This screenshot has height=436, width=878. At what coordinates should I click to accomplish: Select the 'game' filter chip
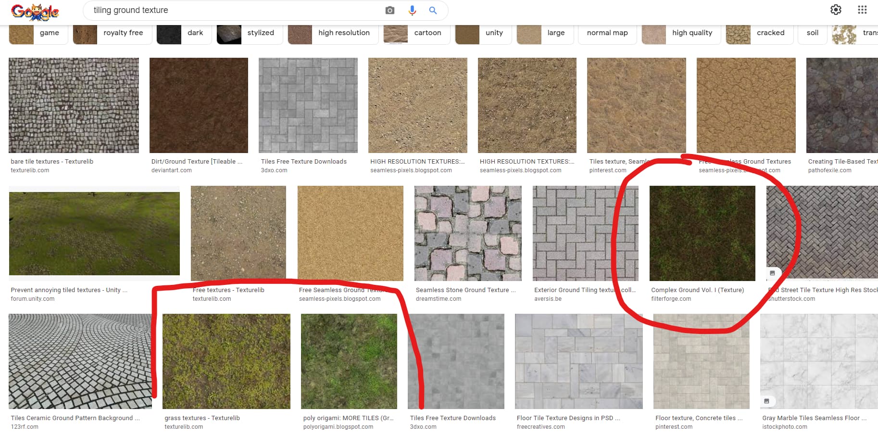[38, 33]
